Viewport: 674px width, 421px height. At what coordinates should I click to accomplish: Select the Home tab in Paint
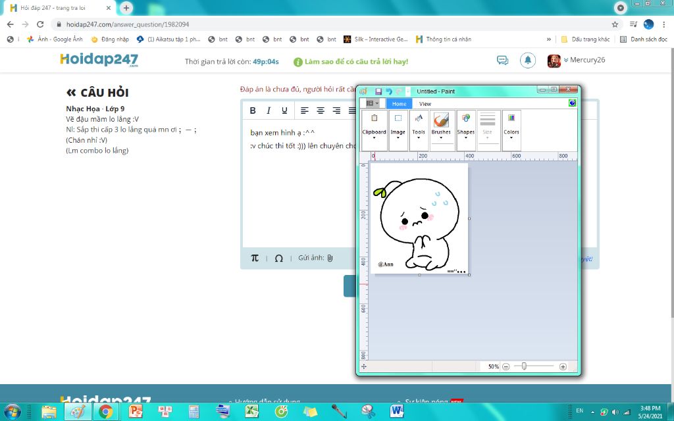click(x=398, y=103)
